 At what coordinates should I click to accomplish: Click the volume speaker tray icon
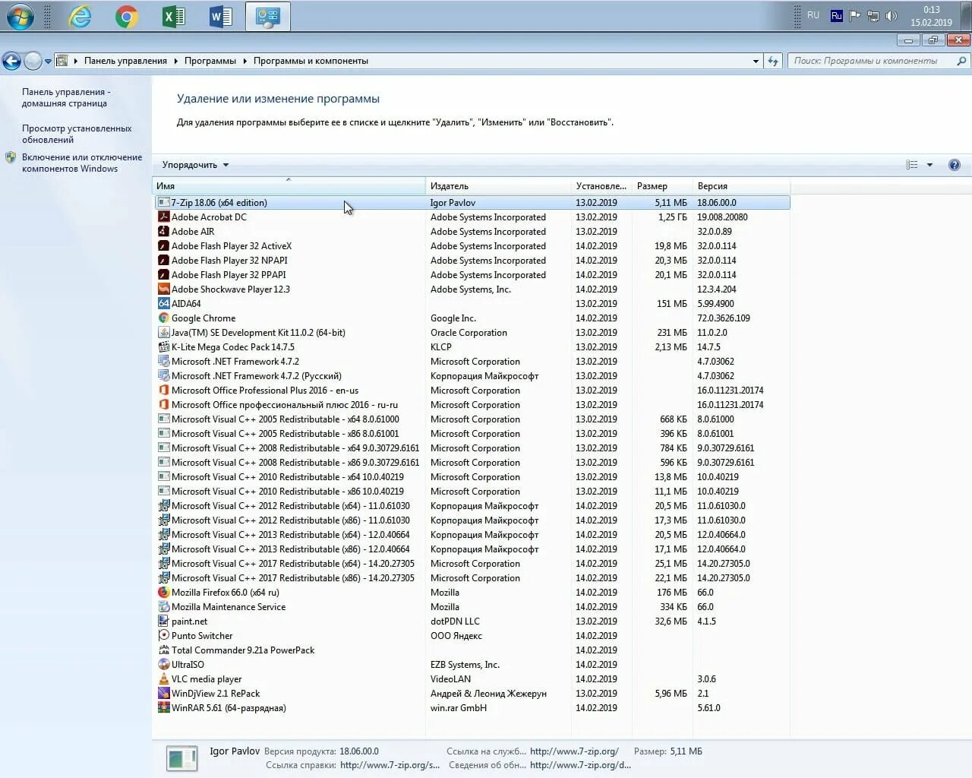892,16
